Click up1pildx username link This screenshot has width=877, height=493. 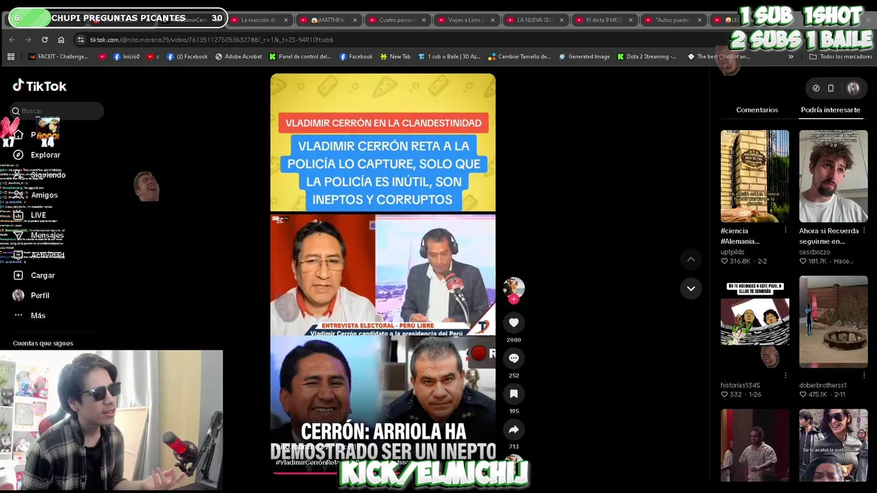732,252
